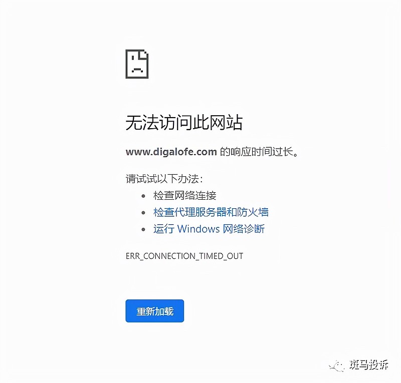Open the 检查代理服务器和防火墙 link

(211, 212)
